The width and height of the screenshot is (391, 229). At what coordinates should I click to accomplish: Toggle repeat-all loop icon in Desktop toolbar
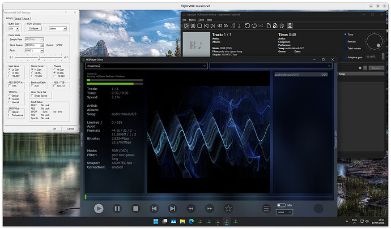point(254,25)
